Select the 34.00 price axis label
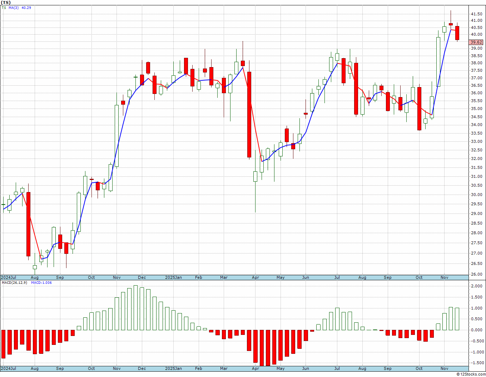 coord(477,125)
